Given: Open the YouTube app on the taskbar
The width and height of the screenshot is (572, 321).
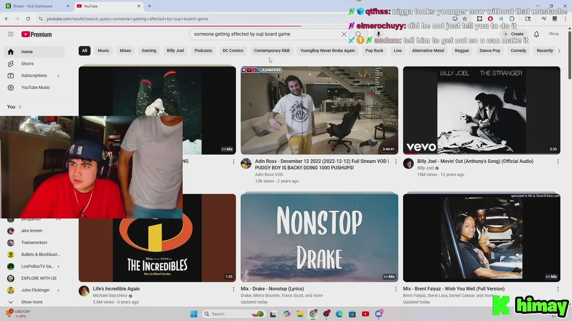Looking at the screenshot, I should click(x=366, y=314).
